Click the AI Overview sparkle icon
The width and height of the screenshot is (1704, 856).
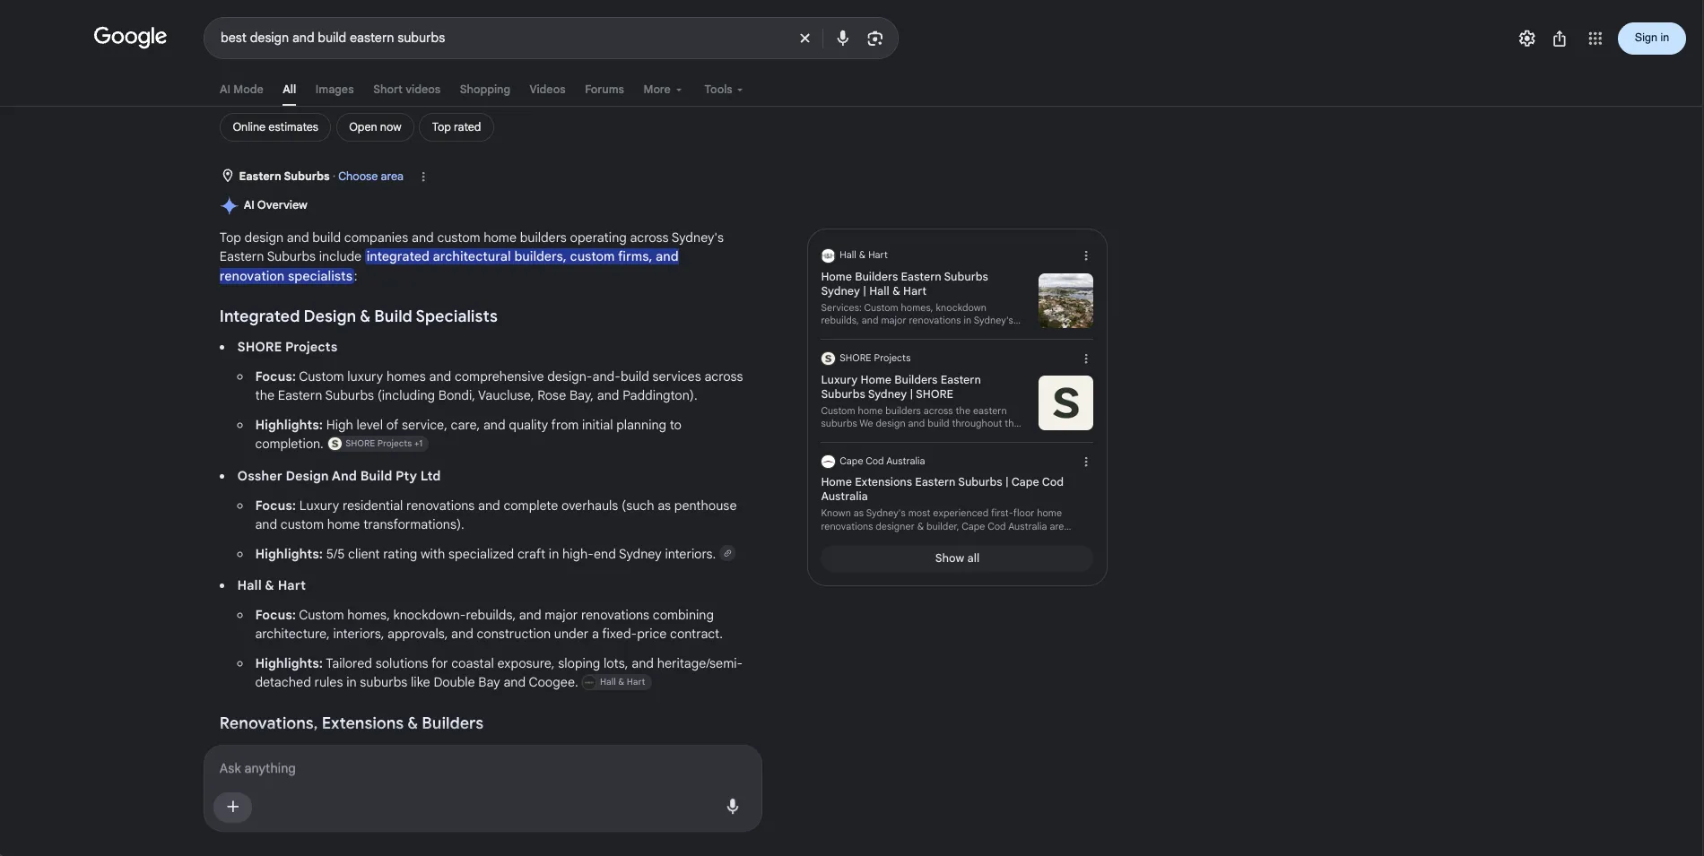pos(229,205)
